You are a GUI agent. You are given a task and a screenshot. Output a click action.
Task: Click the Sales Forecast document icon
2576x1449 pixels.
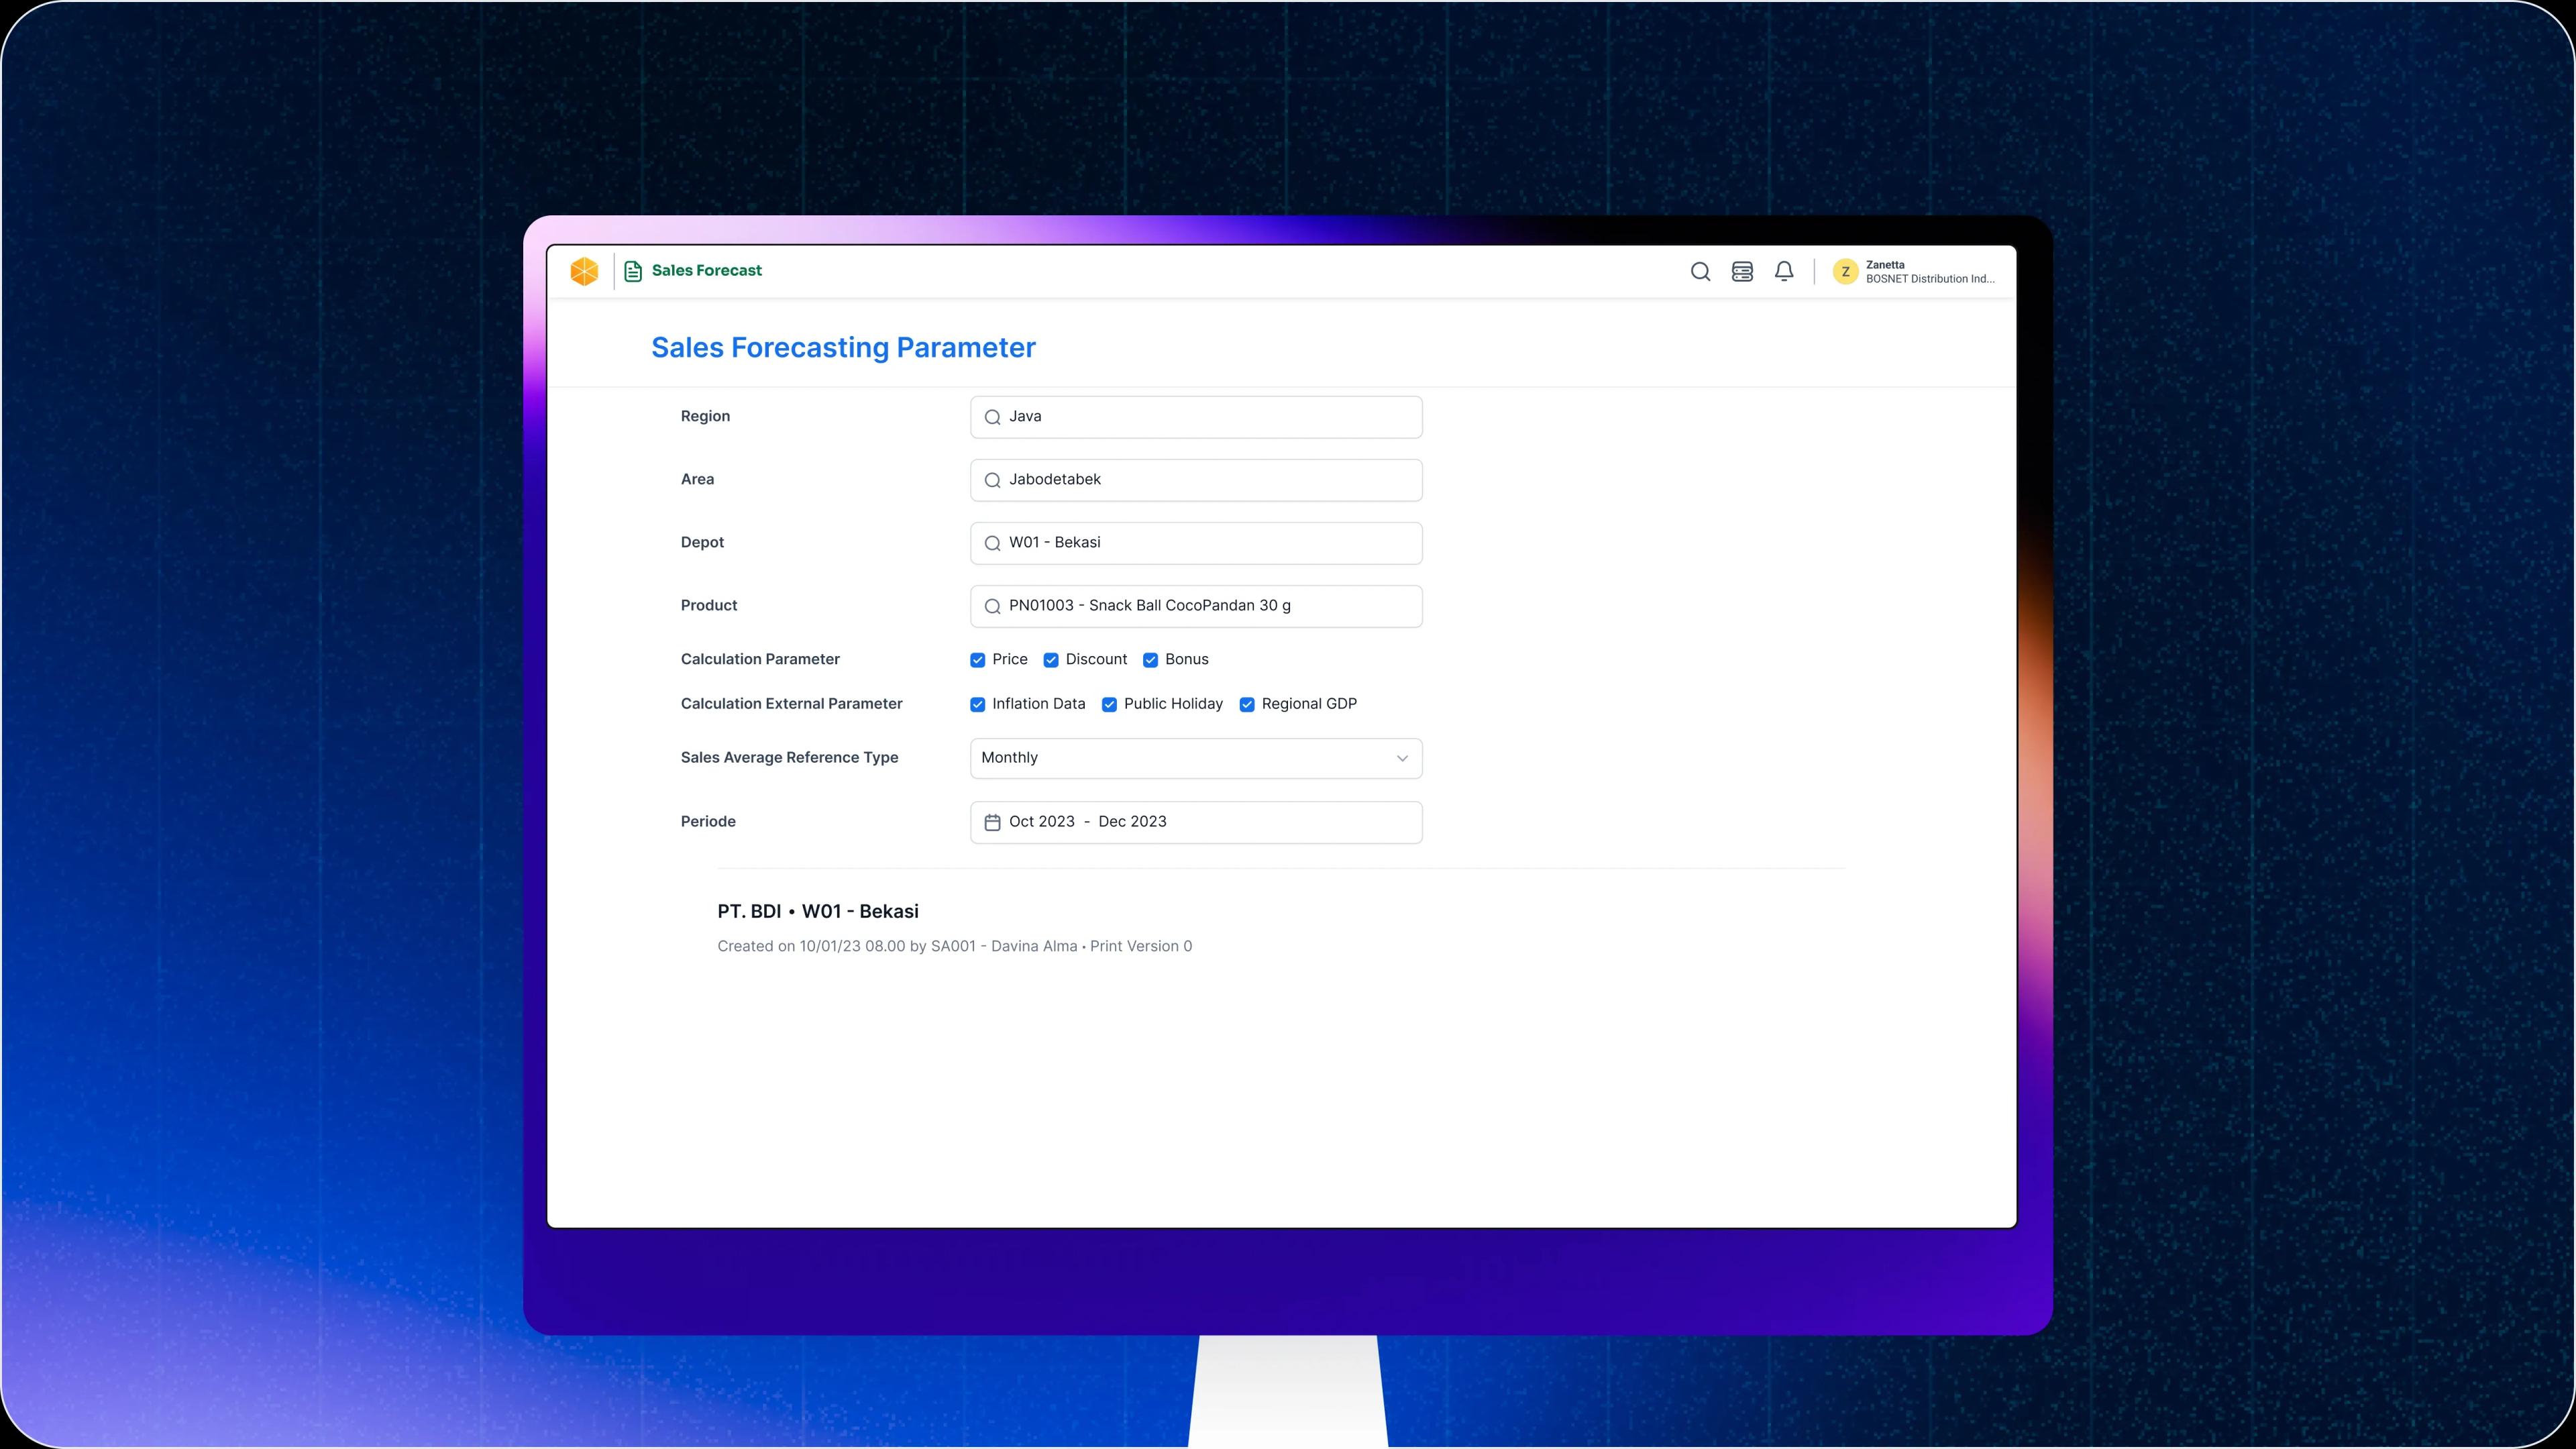click(x=632, y=271)
